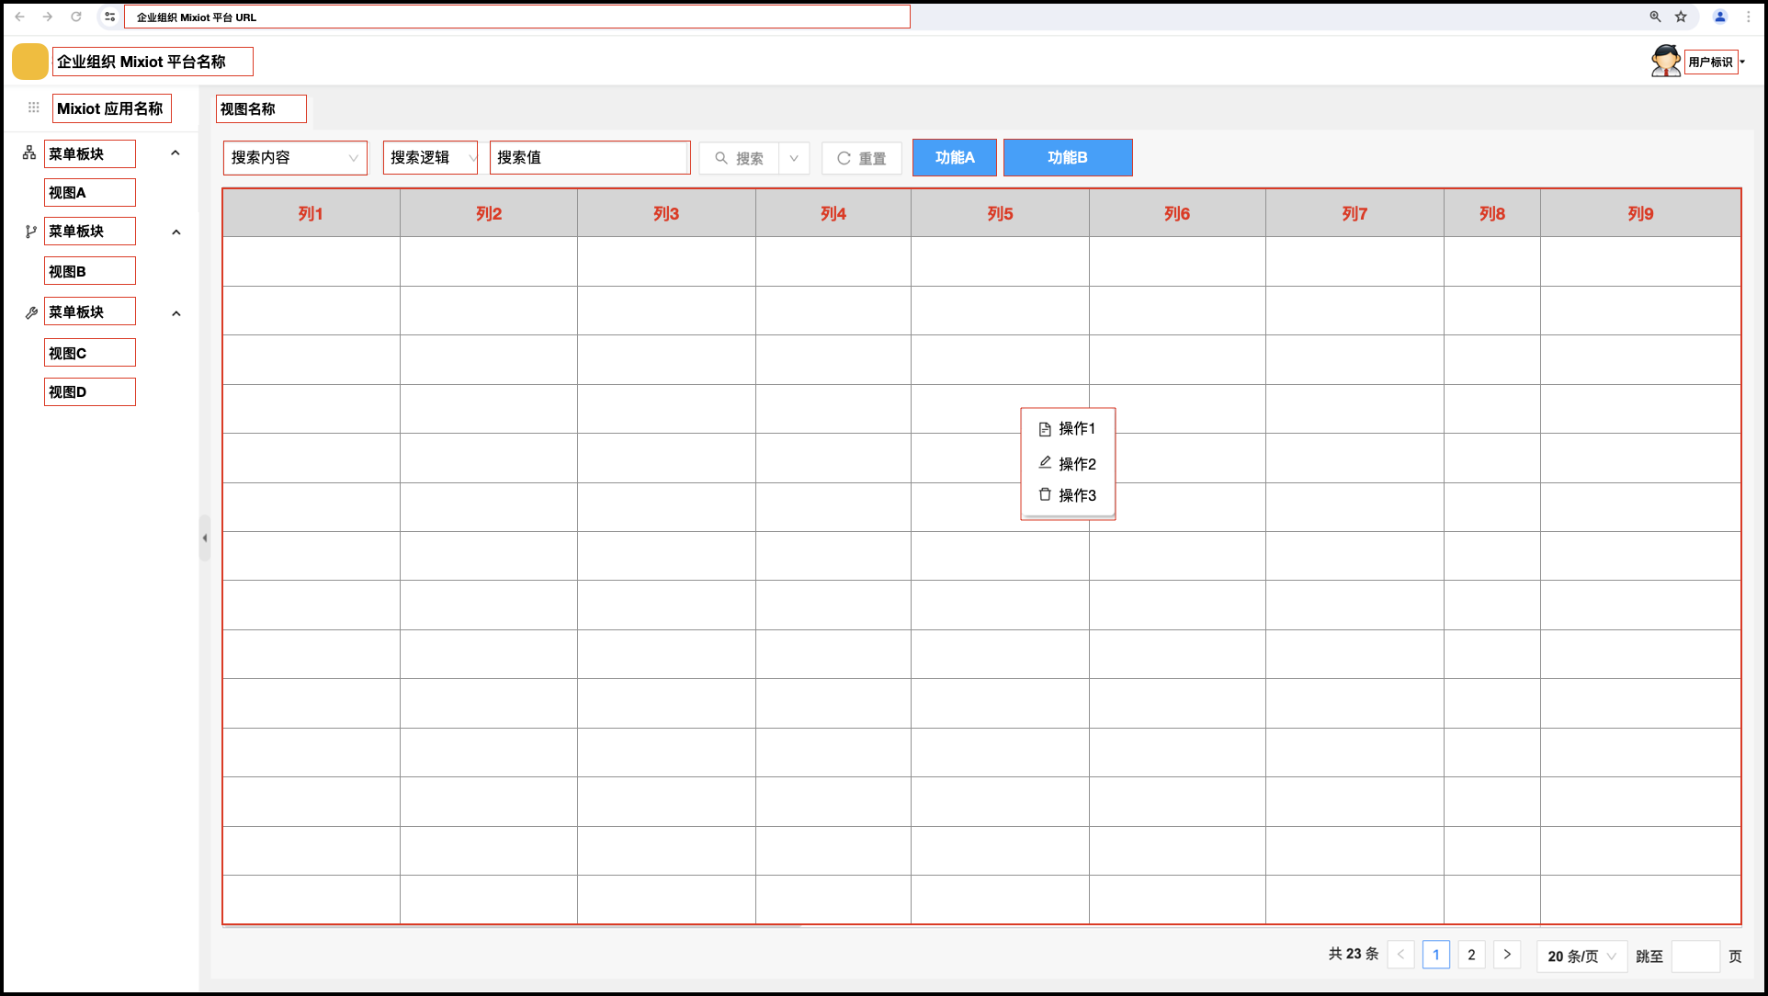Image resolution: width=1768 pixels, height=996 pixels.
Task: Open the 20 条/页 page size dropdown
Action: (x=1581, y=956)
